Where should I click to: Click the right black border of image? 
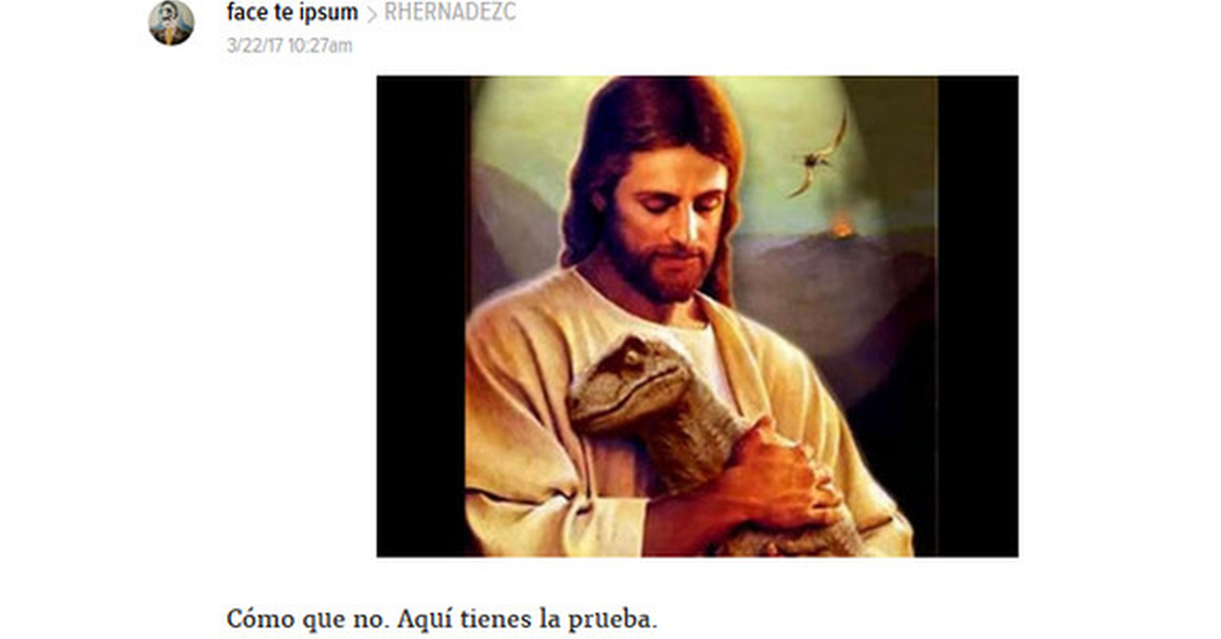(x=978, y=316)
